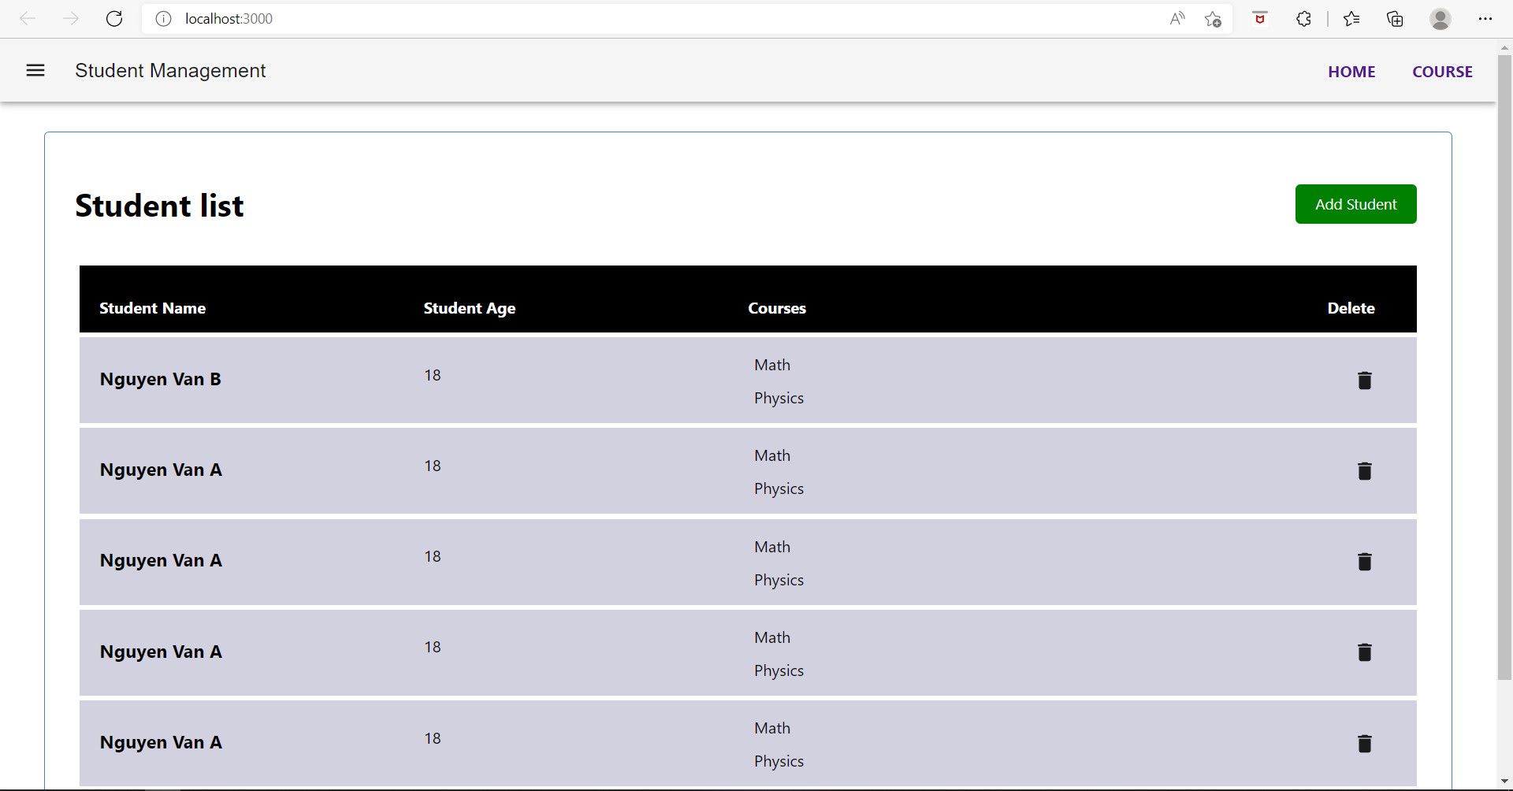Start Read Aloud from the address bar

click(x=1177, y=18)
